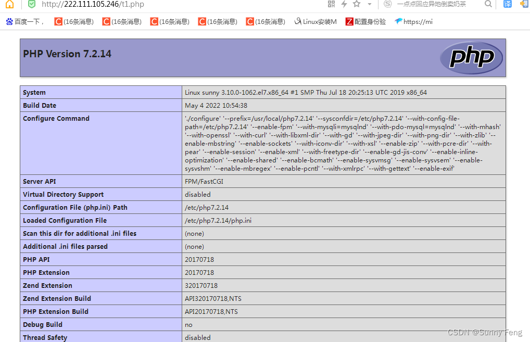Select the FPM/FastCGI value
Screen dimensions: 530x342
pos(204,182)
